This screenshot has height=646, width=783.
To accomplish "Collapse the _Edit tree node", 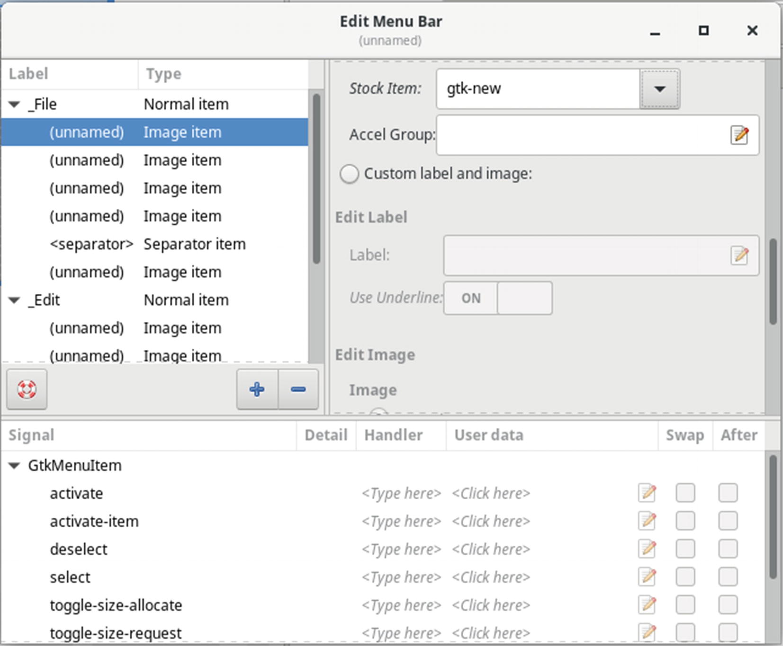I will click(15, 300).
